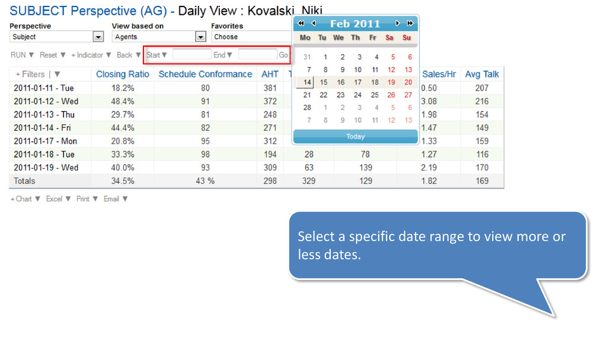
Task: Pick February 25 in the calendar
Action: click(x=375, y=95)
